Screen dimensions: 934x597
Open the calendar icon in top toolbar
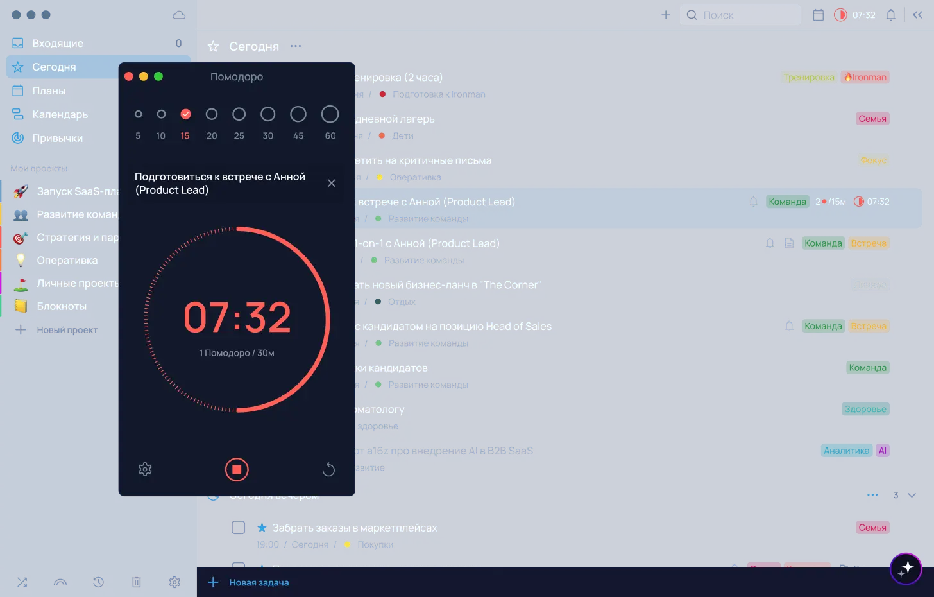[x=818, y=15]
